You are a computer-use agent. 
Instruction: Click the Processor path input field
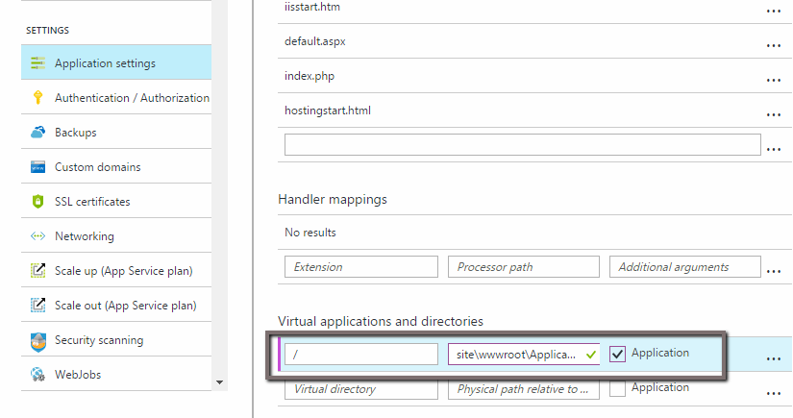(524, 267)
